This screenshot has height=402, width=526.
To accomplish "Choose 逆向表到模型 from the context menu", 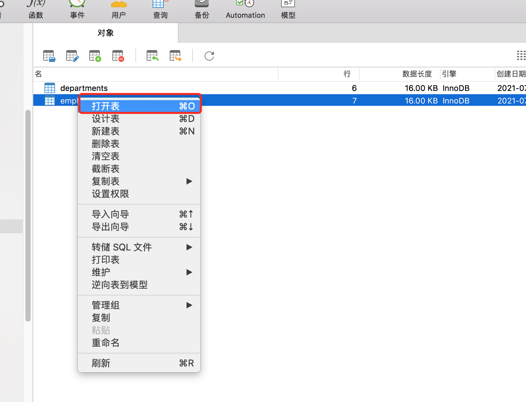I will (139, 285).
